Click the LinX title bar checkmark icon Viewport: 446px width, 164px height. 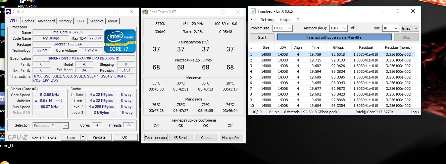click(x=253, y=11)
